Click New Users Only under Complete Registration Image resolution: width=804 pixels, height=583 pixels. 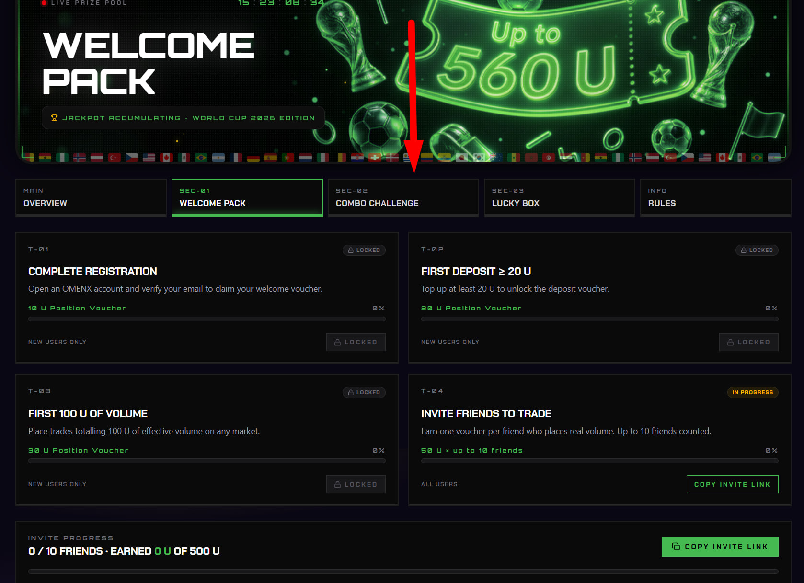click(x=57, y=342)
